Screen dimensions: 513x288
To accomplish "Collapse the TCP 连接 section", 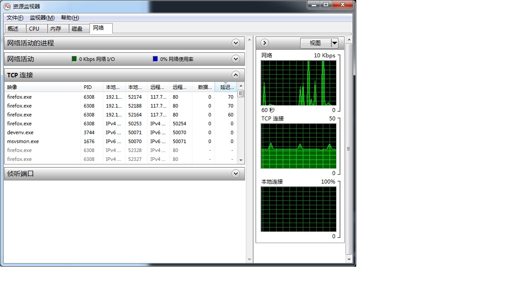I will click(x=236, y=75).
